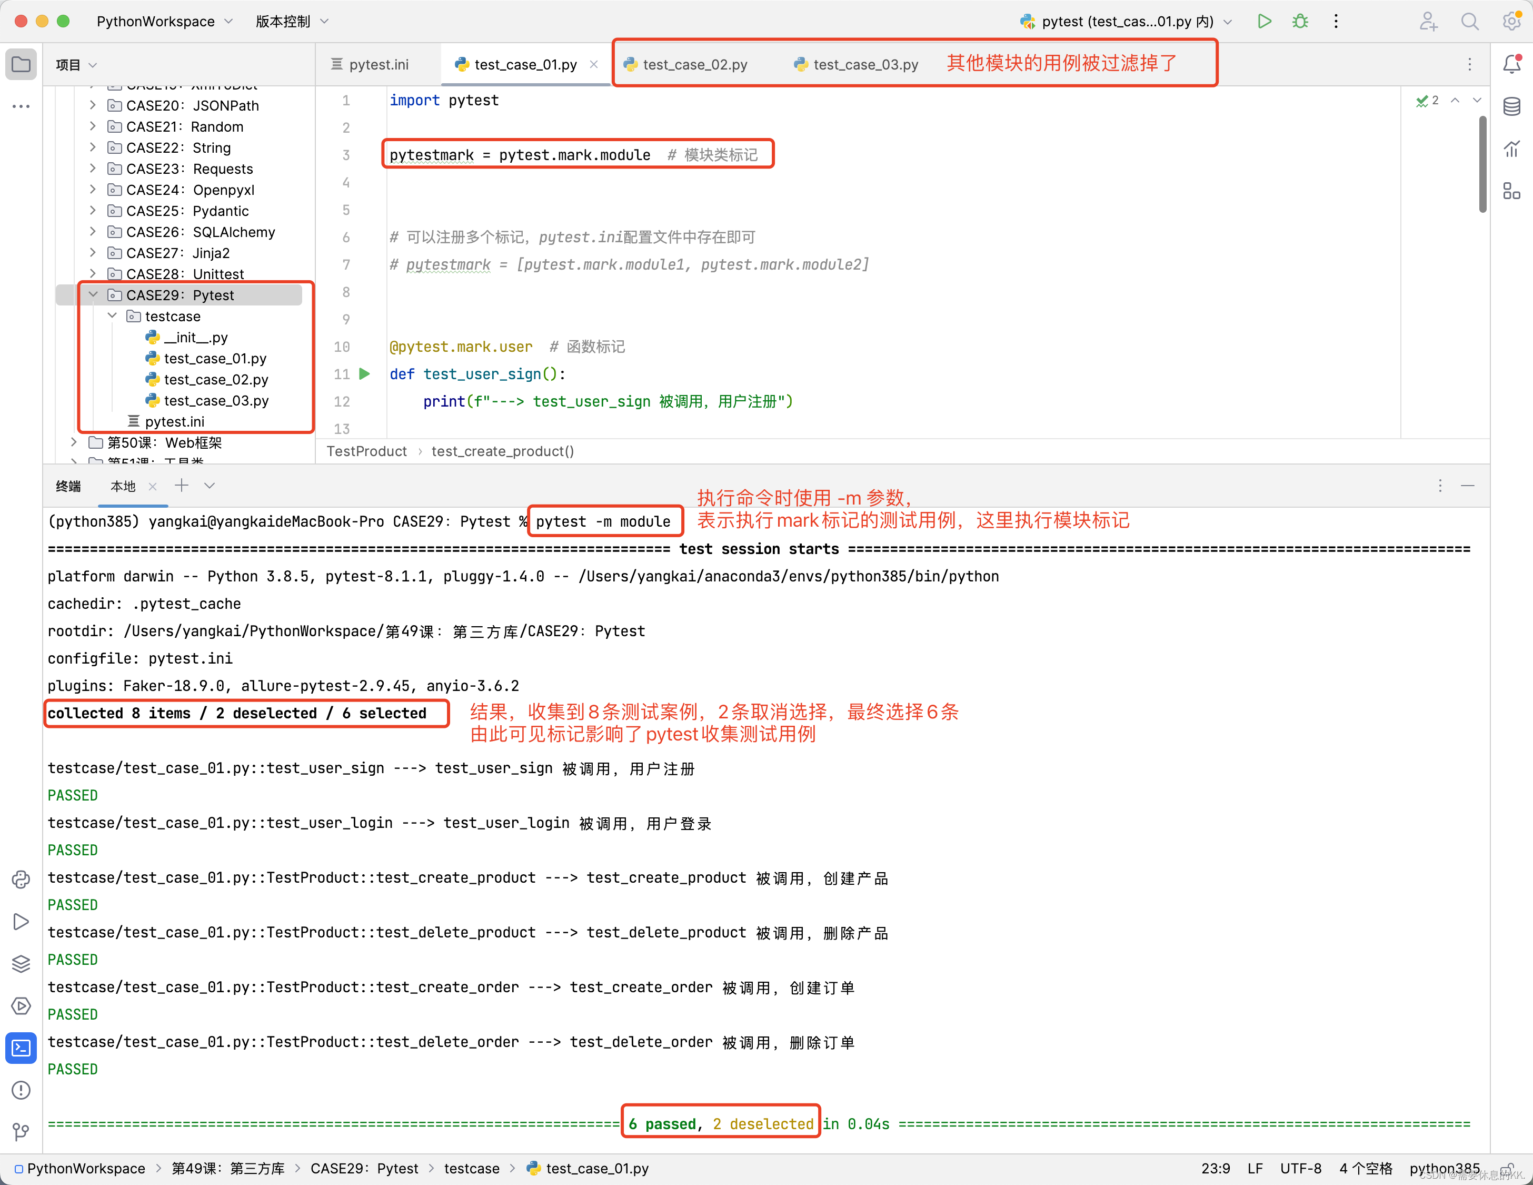The image size is (1533, 1185).
Task: Open the Python Packages layers icon
Action: (x=21, y=964)
